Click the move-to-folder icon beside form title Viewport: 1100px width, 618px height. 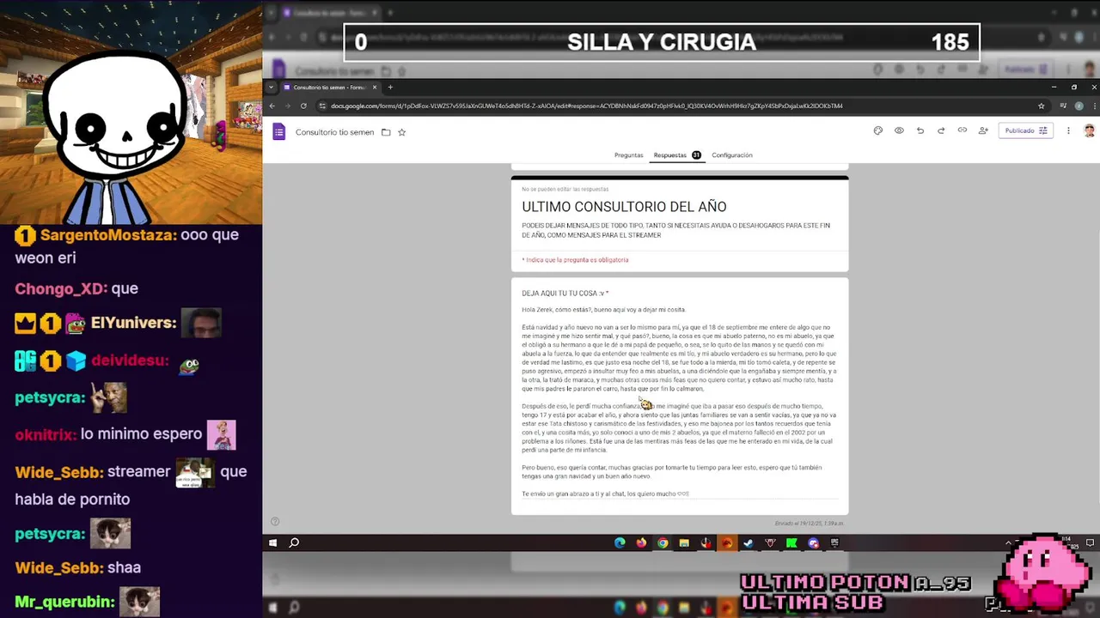[386, 132]
